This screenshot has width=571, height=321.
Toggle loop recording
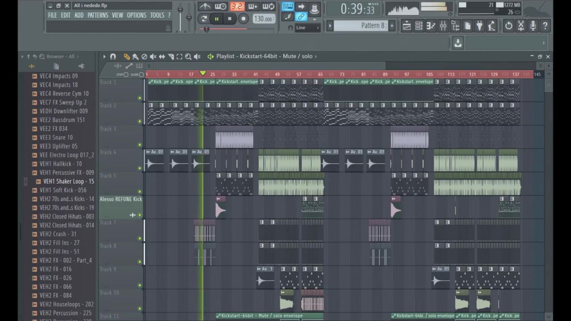click(x=268, y=6)
